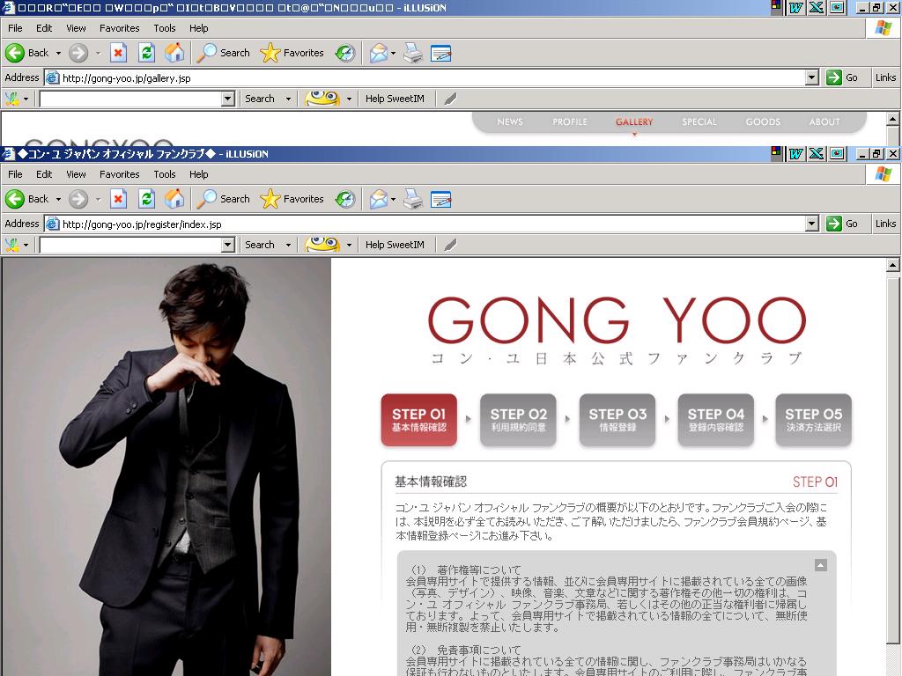Screen dimensions: 902x676
Task: Open File menu in front register window
Action: pyautogui.click(x=16, y=174)
